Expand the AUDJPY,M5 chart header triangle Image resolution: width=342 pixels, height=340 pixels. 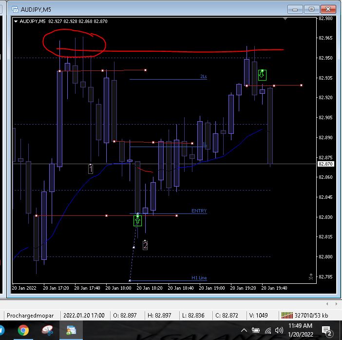(x=16, y=21)
